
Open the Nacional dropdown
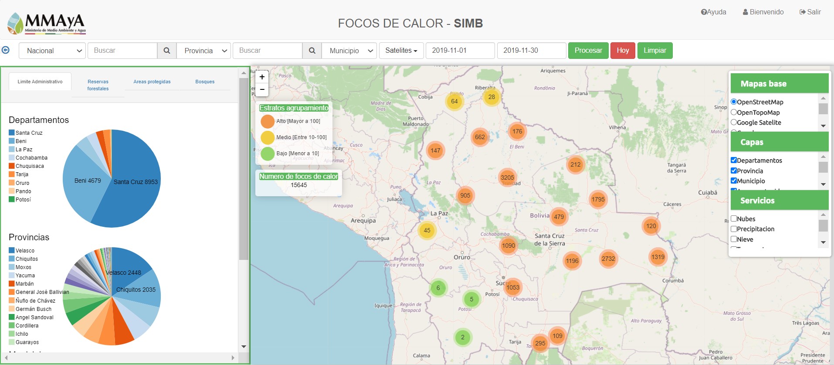[52, 51]
